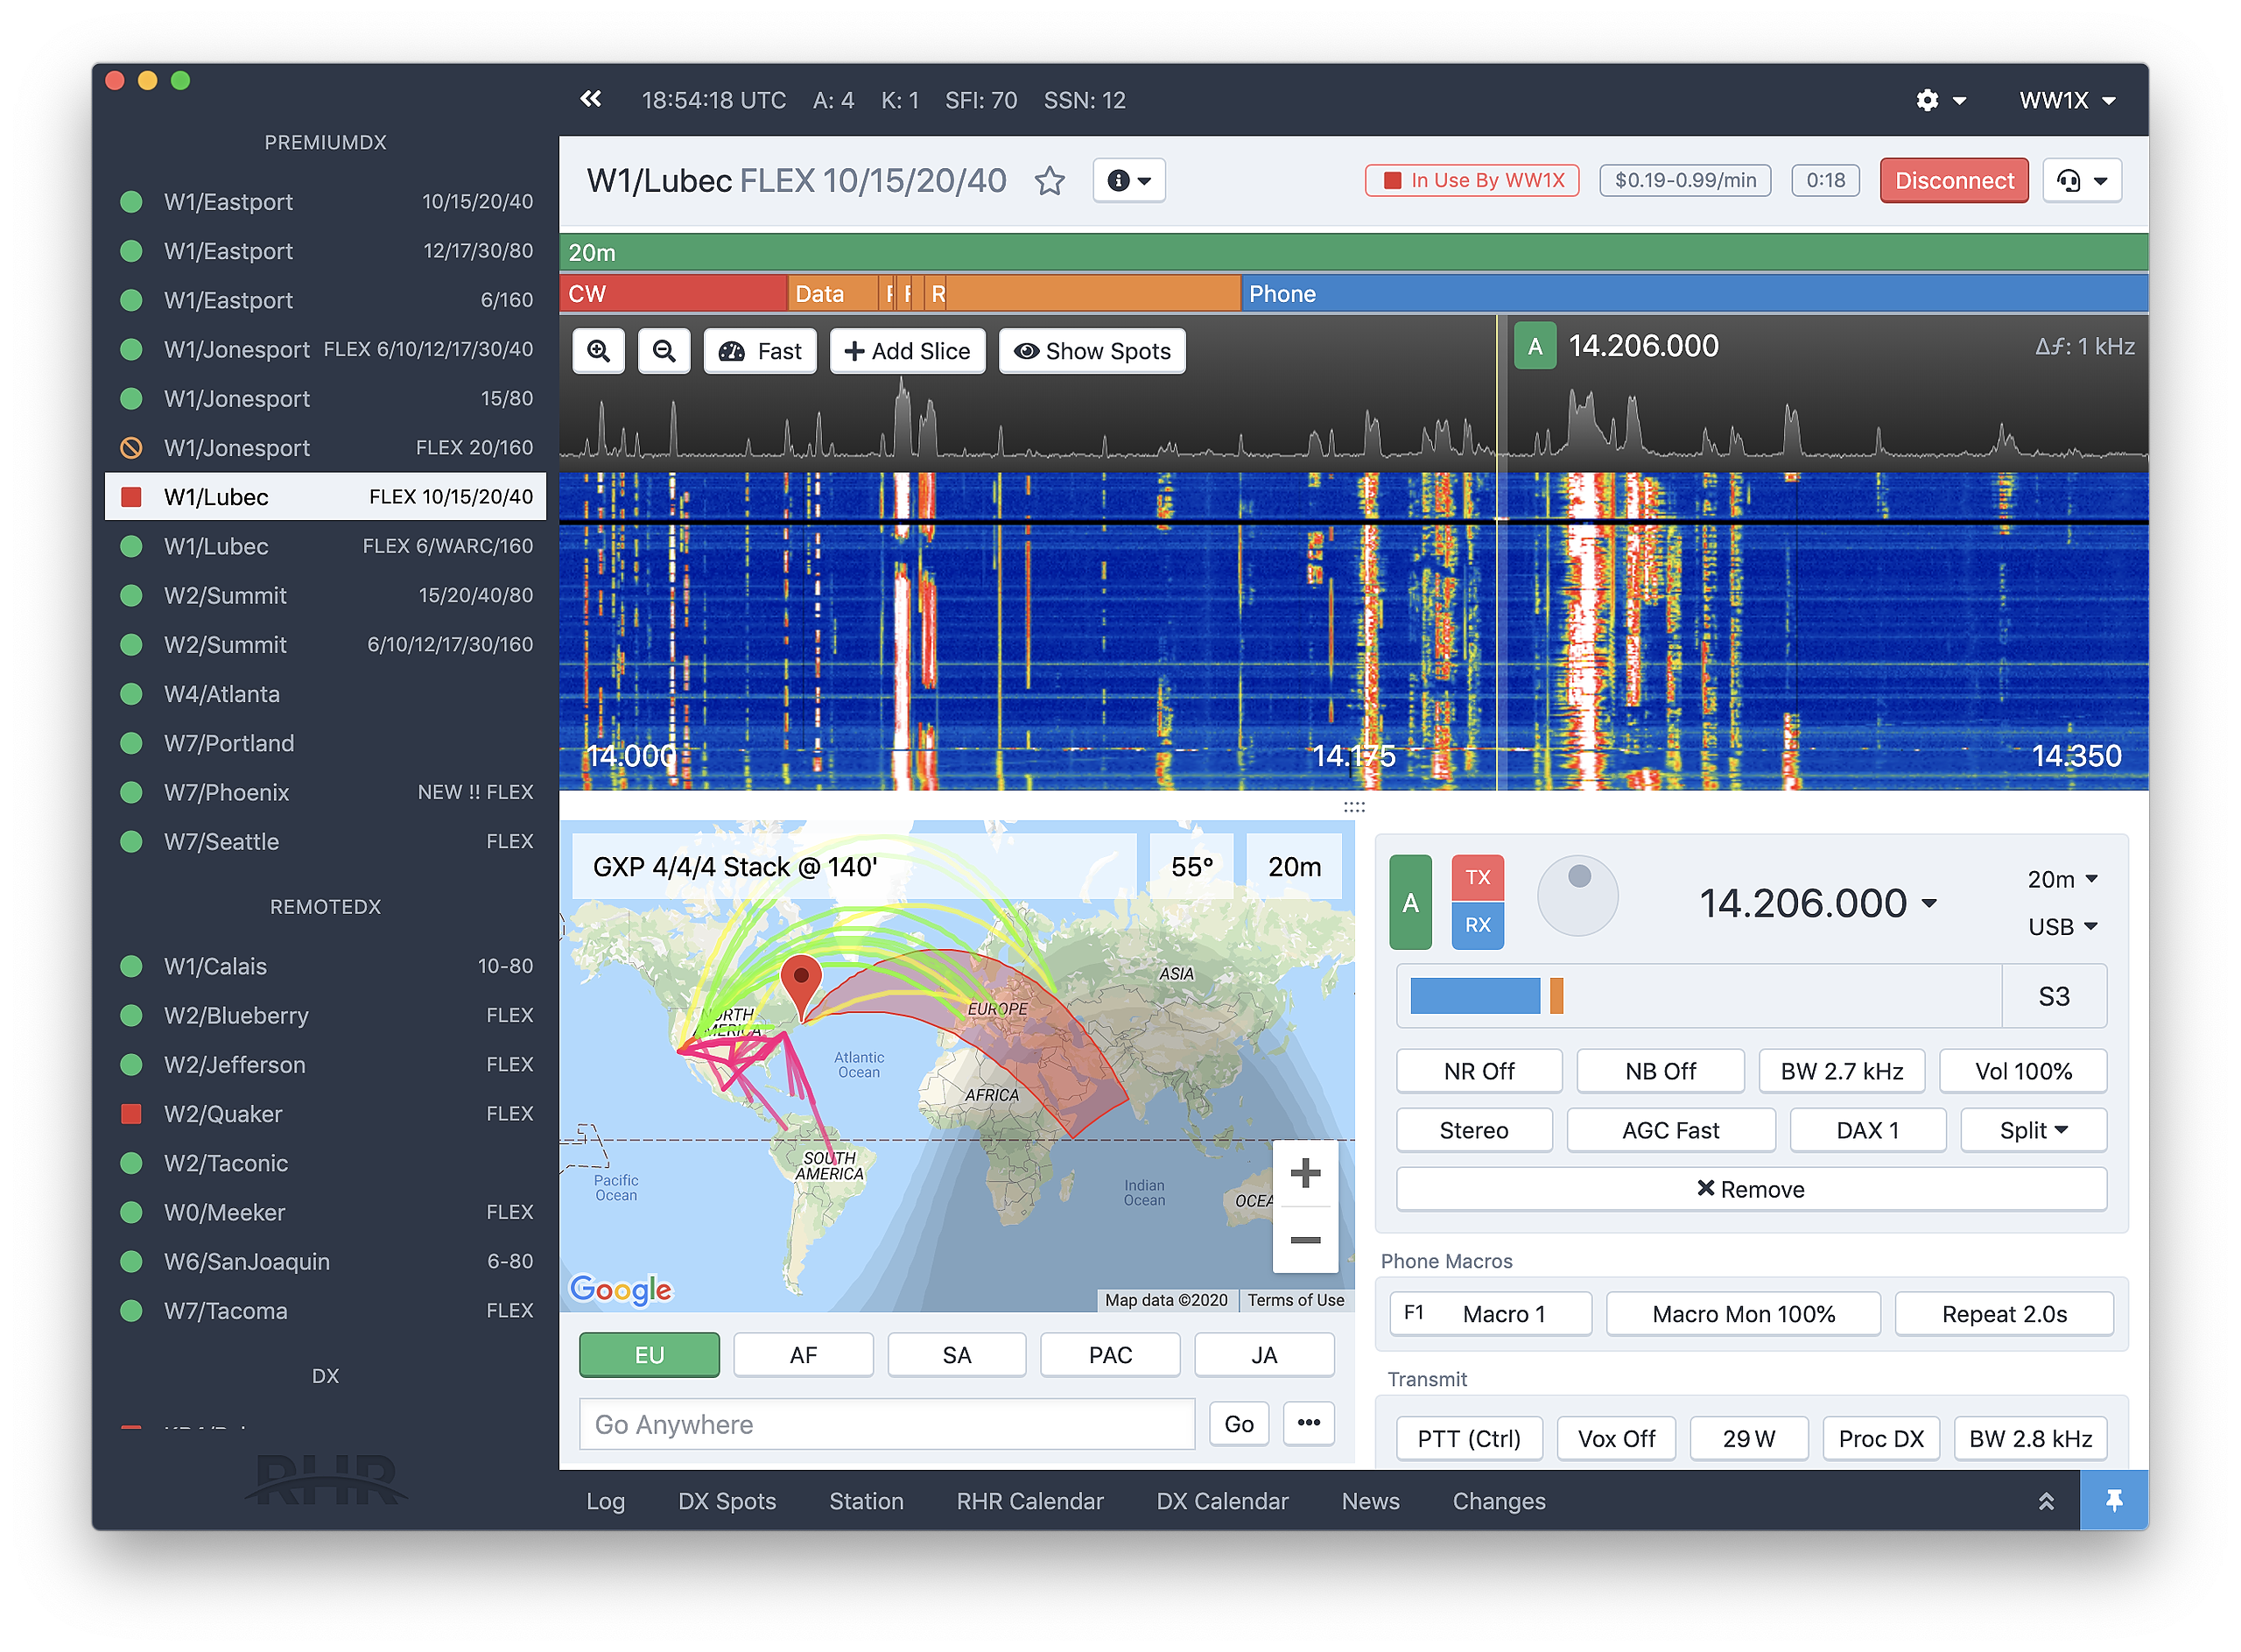Click the pin icon in bottom bar
Image resolution: width=2241 pixels, height=1652 pixels.
pos(2113,1500)
